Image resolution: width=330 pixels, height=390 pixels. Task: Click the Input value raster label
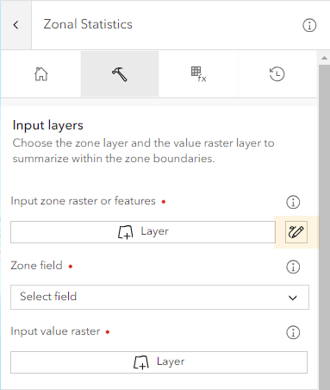click(55, 331)
